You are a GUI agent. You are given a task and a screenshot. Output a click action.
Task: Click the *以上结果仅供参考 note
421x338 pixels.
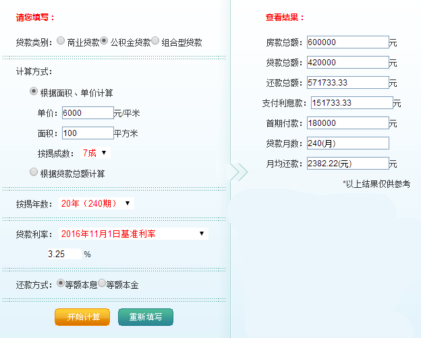coord(376,184)
